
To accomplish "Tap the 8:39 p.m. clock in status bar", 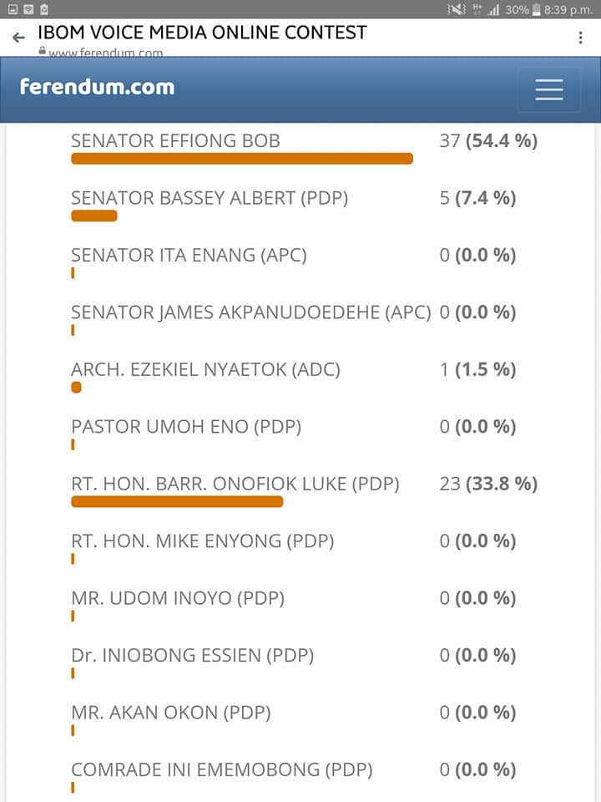I will point(568,9).
